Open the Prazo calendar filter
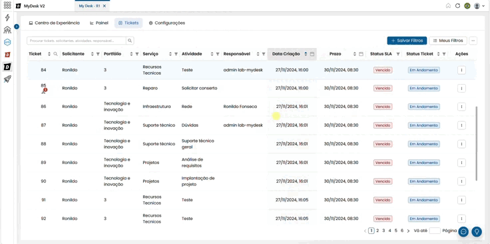 coord(361,54)
